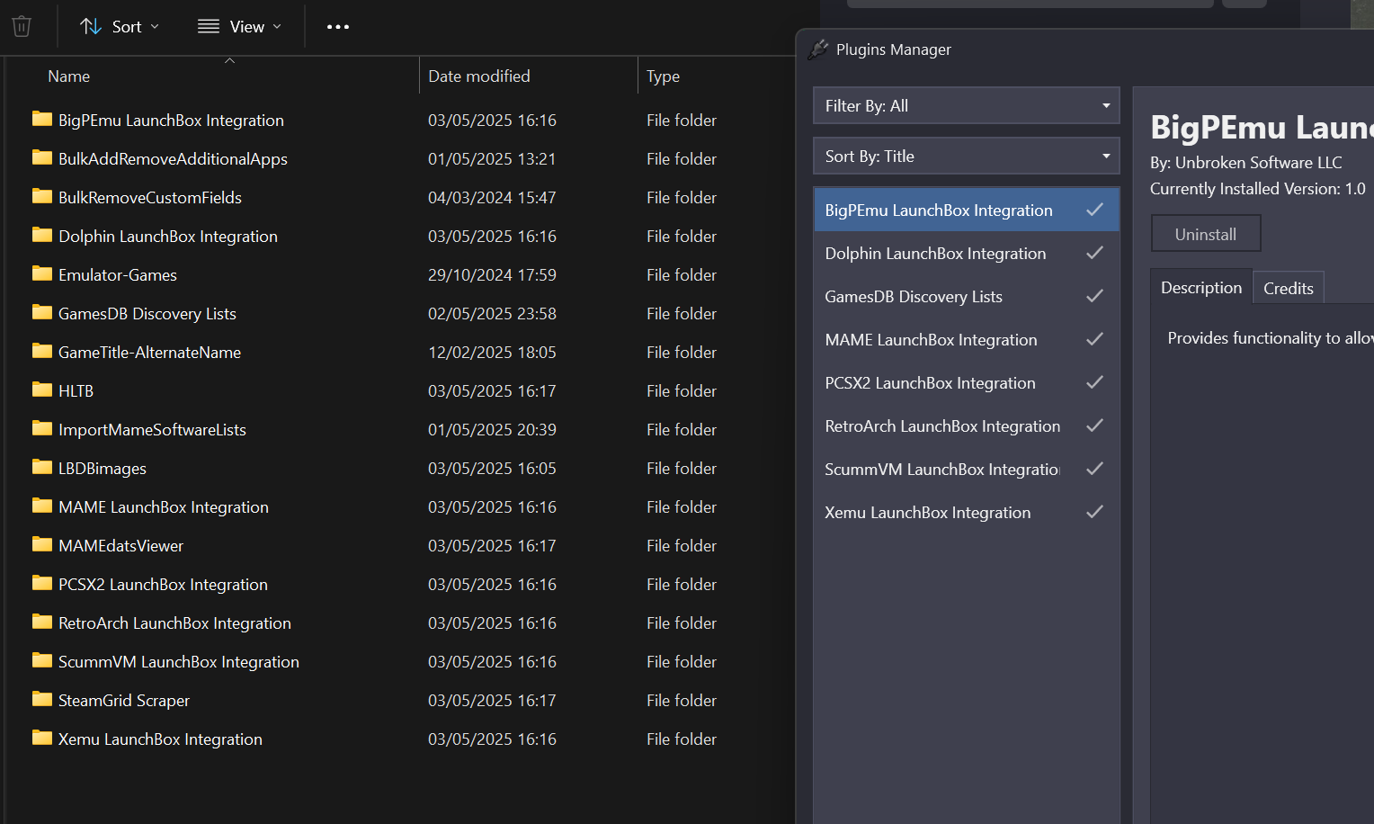Click folder icon of RetroArch LaunchBox Integration
Viewport: 1374px width, 824px height.
(x=42, y=622)
